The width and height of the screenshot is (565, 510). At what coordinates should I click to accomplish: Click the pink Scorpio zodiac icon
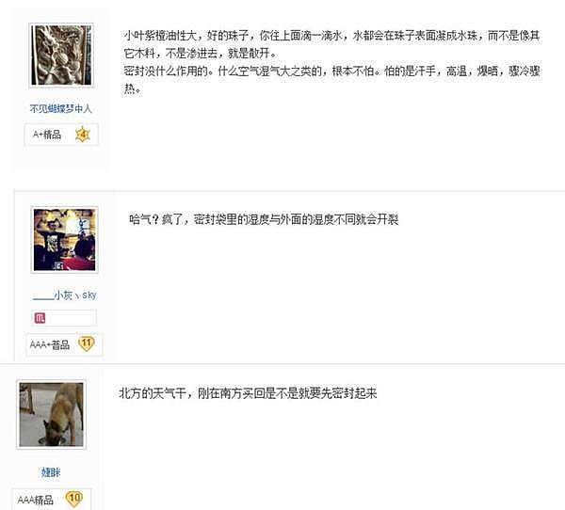click(x=40, y=318)
